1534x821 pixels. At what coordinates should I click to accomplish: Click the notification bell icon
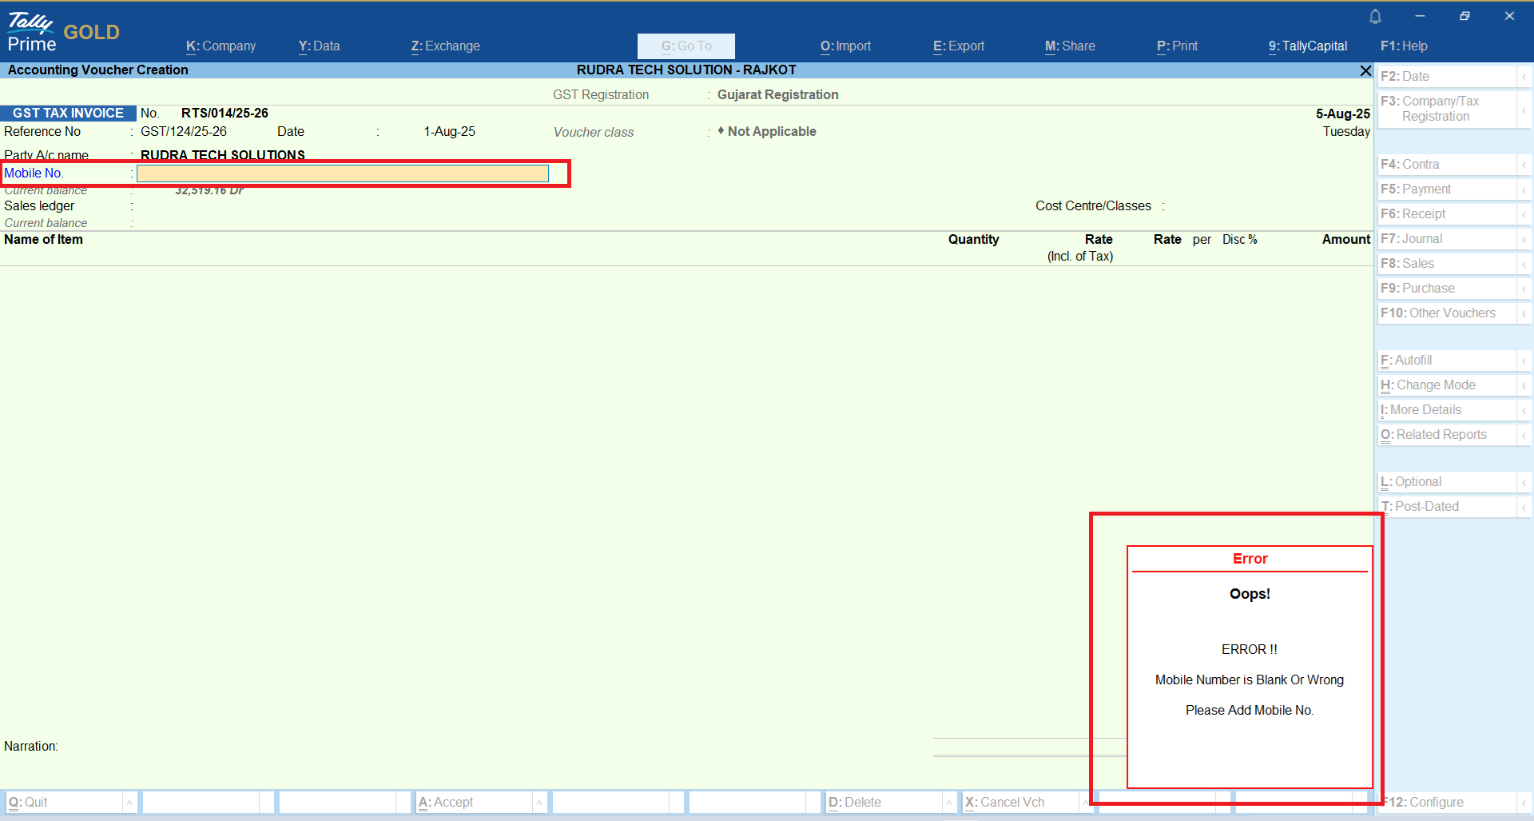point(1375,16)
